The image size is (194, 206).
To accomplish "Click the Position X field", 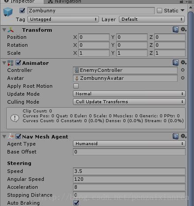I will coord(94,37).
